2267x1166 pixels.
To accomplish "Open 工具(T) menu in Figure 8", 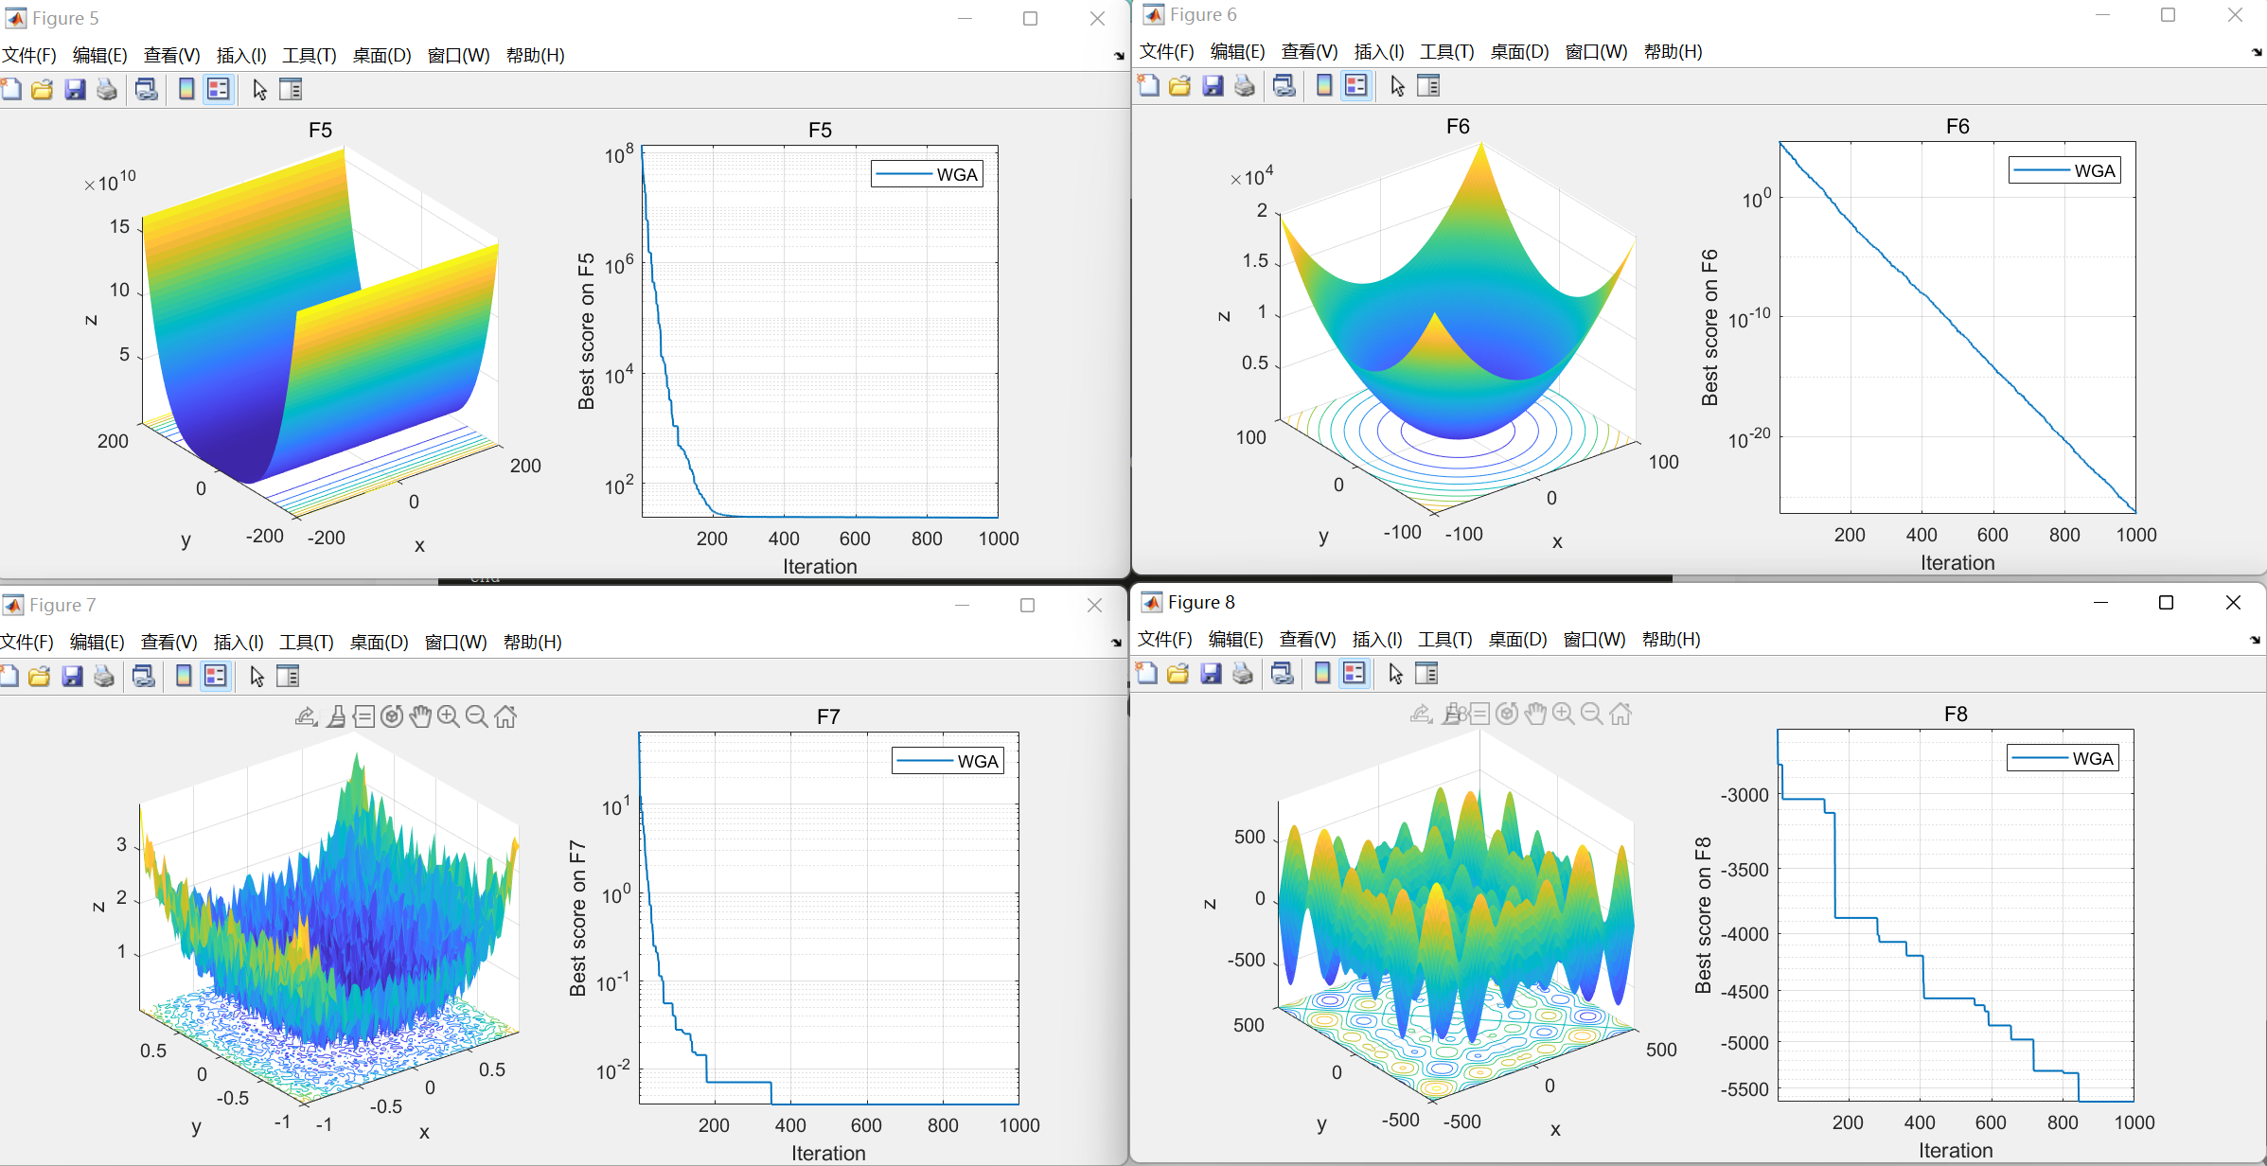I will [1444, 639].
